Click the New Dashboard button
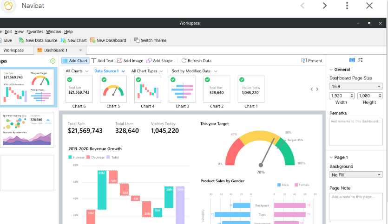388x224 pixels. (x=108, y=40)
